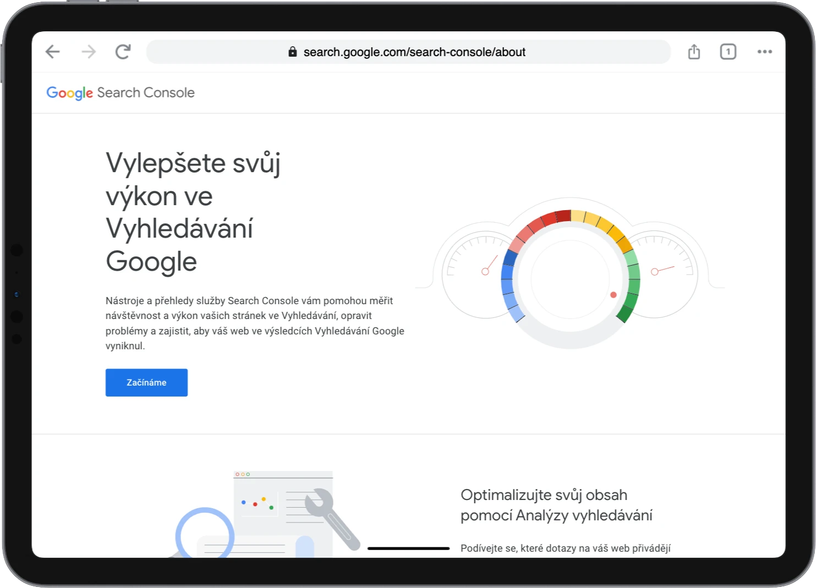Click the heading Optimalizujte svůj obsah pomocí Analýzy vyhledávání

(556, 505)
